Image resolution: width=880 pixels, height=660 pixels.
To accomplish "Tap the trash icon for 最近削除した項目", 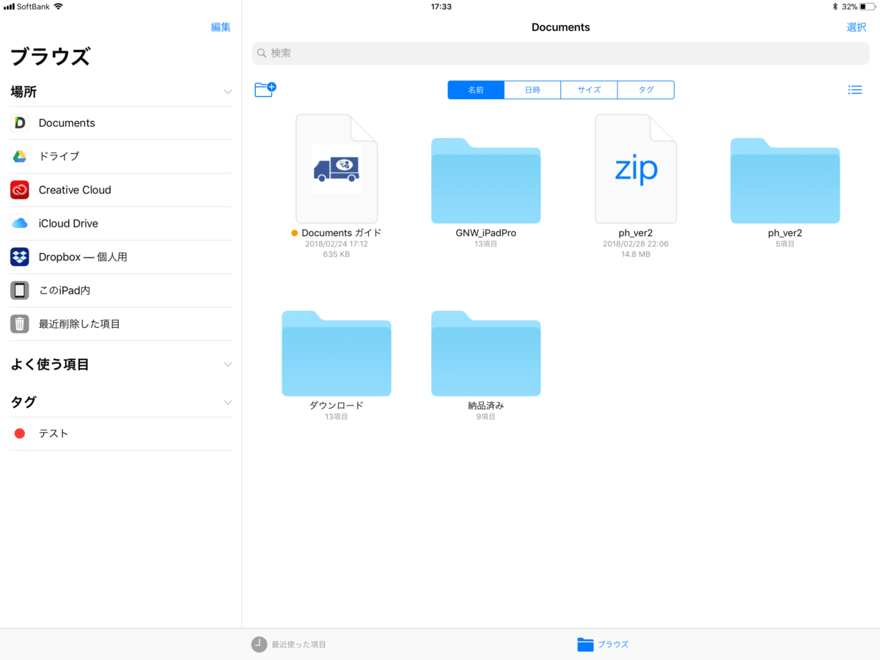I will coord(20,323).
